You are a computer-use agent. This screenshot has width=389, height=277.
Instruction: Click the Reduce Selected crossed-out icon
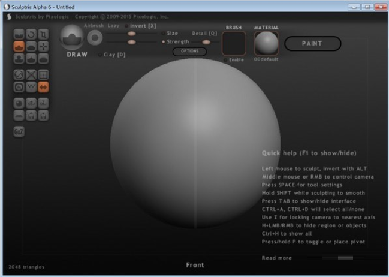click(x=31, y=75)
